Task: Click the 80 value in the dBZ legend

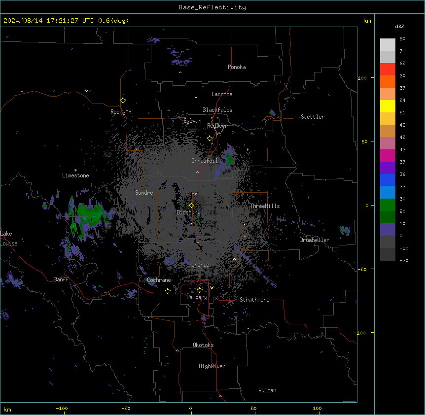Action: (402, 39)
